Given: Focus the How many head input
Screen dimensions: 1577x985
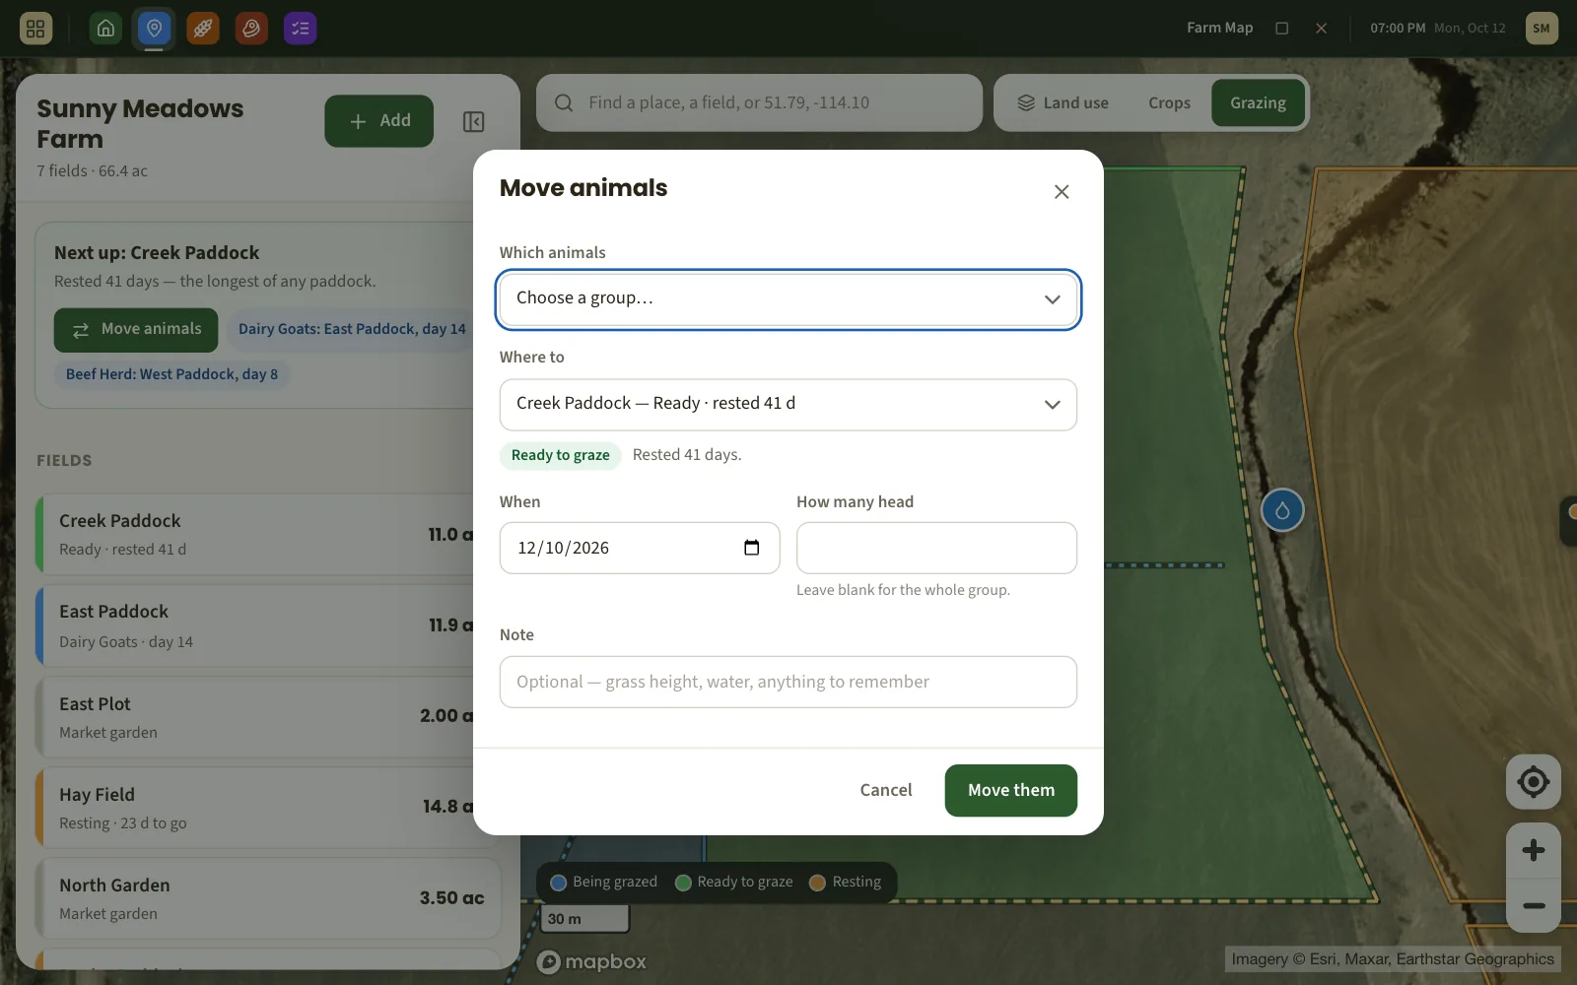Looking at the screenshot, I should pyautogui.click(x=936, y=548).
